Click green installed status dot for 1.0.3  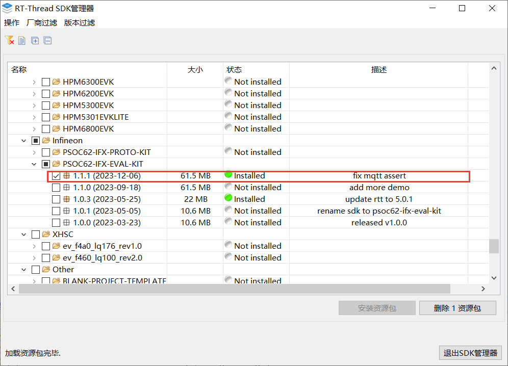(228, 198)
